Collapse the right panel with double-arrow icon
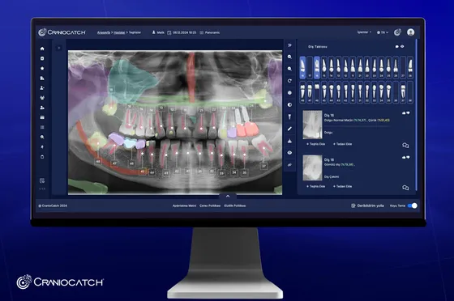The height and width of the screenshot is (301, 454). click(x=289, y=45)
